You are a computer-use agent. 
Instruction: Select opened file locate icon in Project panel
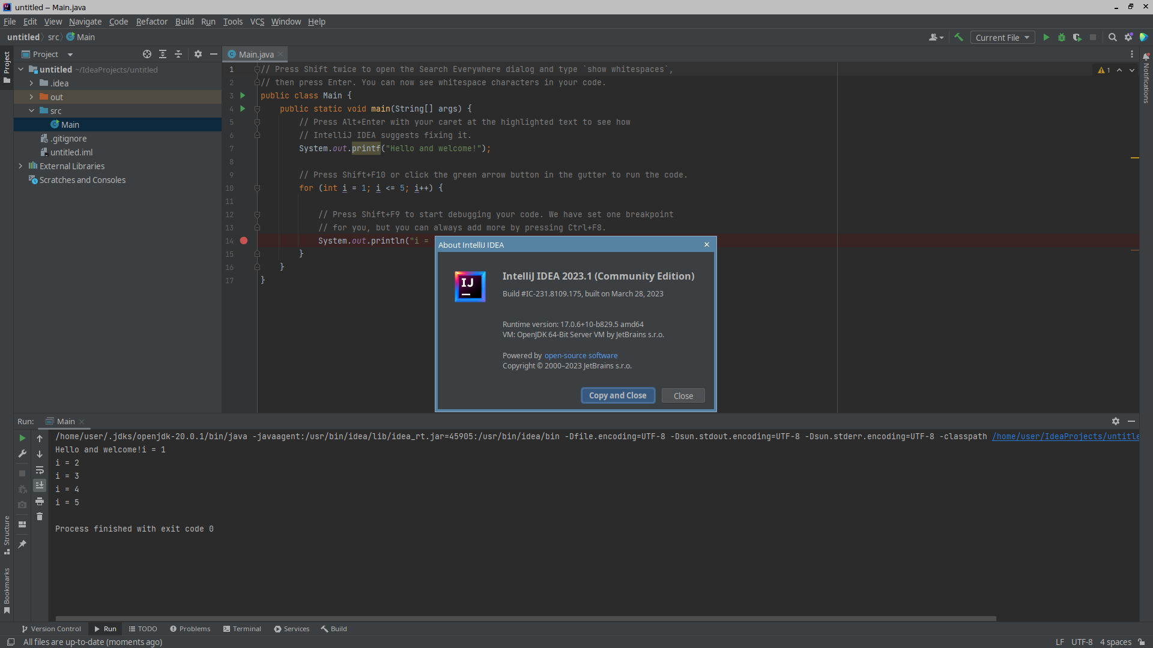[x=147, y=54]
